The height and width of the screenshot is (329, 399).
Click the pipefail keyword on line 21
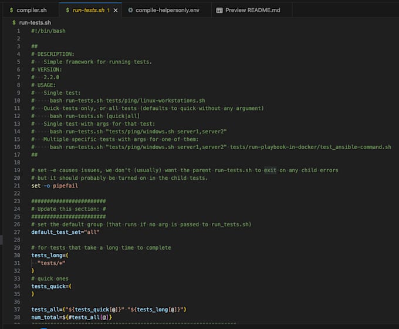(x=65, y=186)
